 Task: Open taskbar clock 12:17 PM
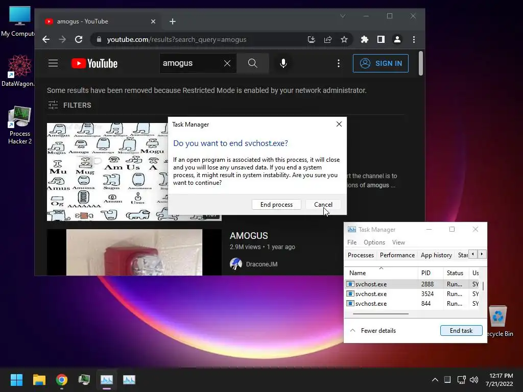pos(500,380)
